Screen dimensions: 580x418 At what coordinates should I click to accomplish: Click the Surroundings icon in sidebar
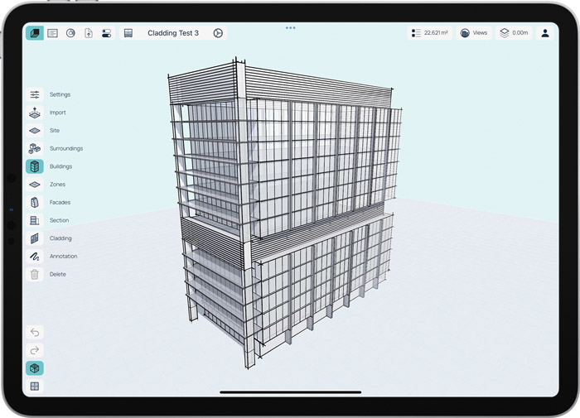pyautogui.click(x=35, y=148)
